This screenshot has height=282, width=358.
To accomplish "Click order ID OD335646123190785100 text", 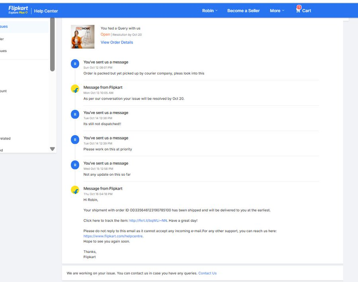I will pos(150,210).
